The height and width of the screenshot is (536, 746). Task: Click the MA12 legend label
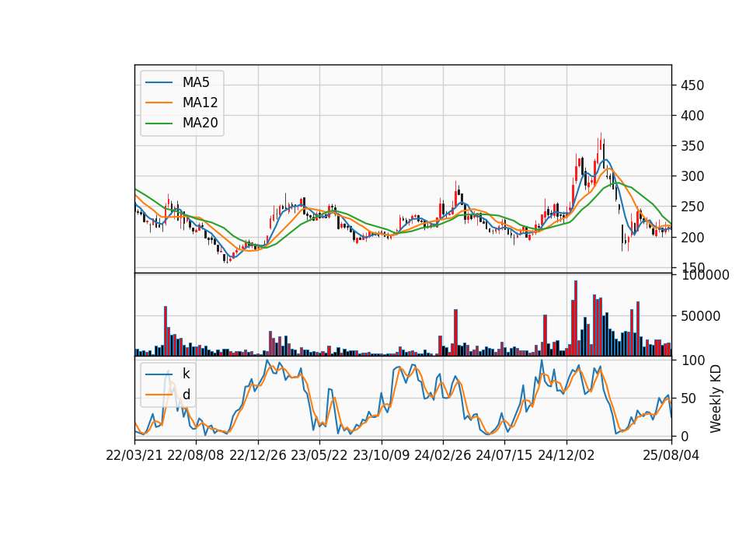200,103
